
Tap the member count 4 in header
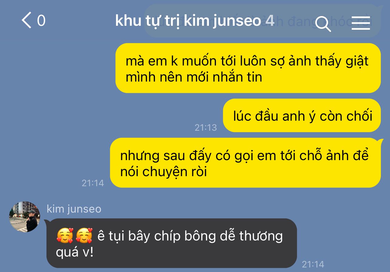(270, 21)
